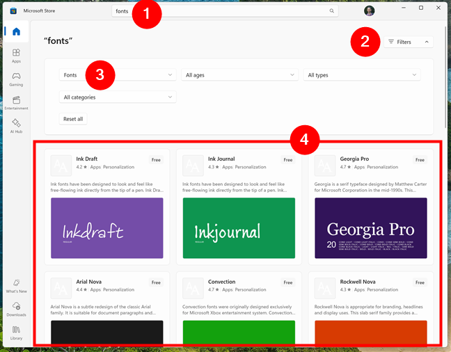Open the Georgia Pro dark preview image
Viewport: 451px width, 352px height.
371,228
